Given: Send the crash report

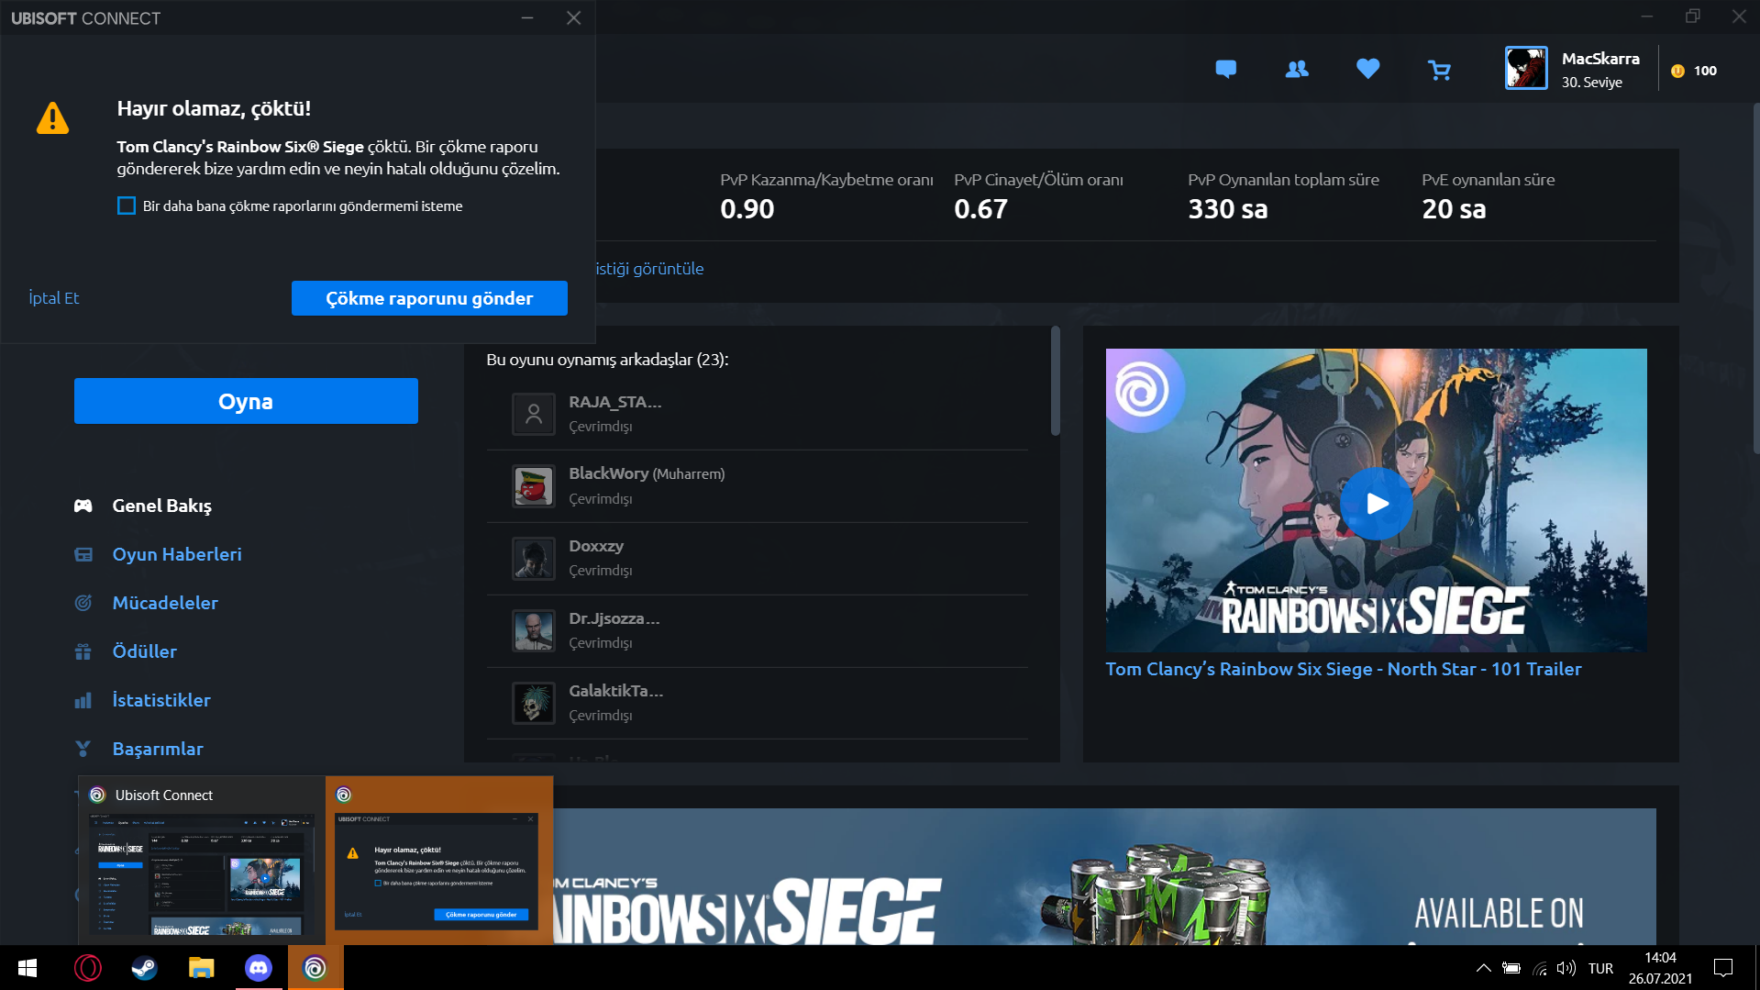Looking at the screenshot, I should tap(429, 298).
